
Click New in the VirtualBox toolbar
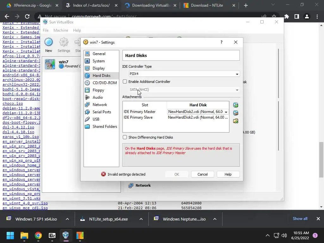coord(48,45)
